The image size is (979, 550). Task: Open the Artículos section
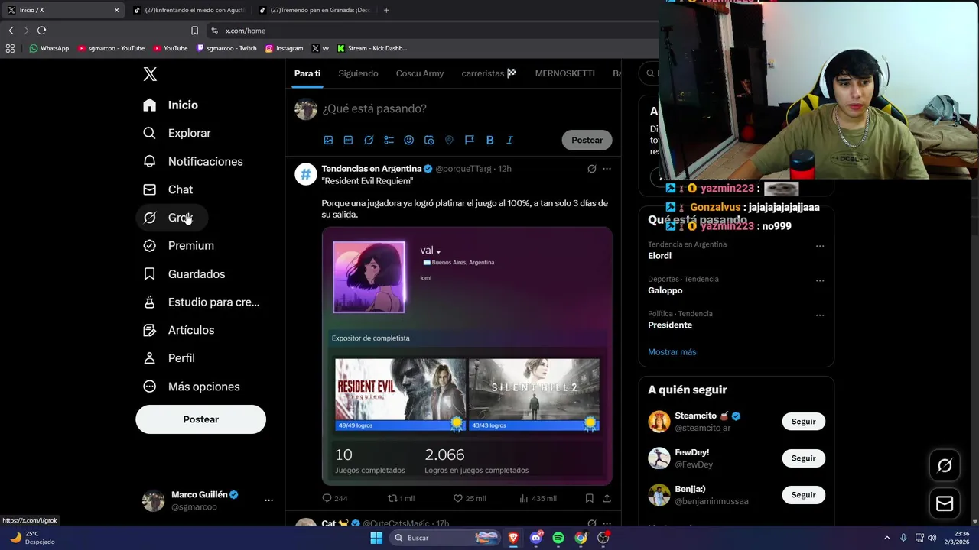coord(179,330)
